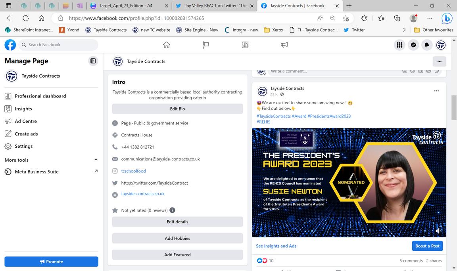
Task: Open a new browser tab
Action: tap(349, 6)
